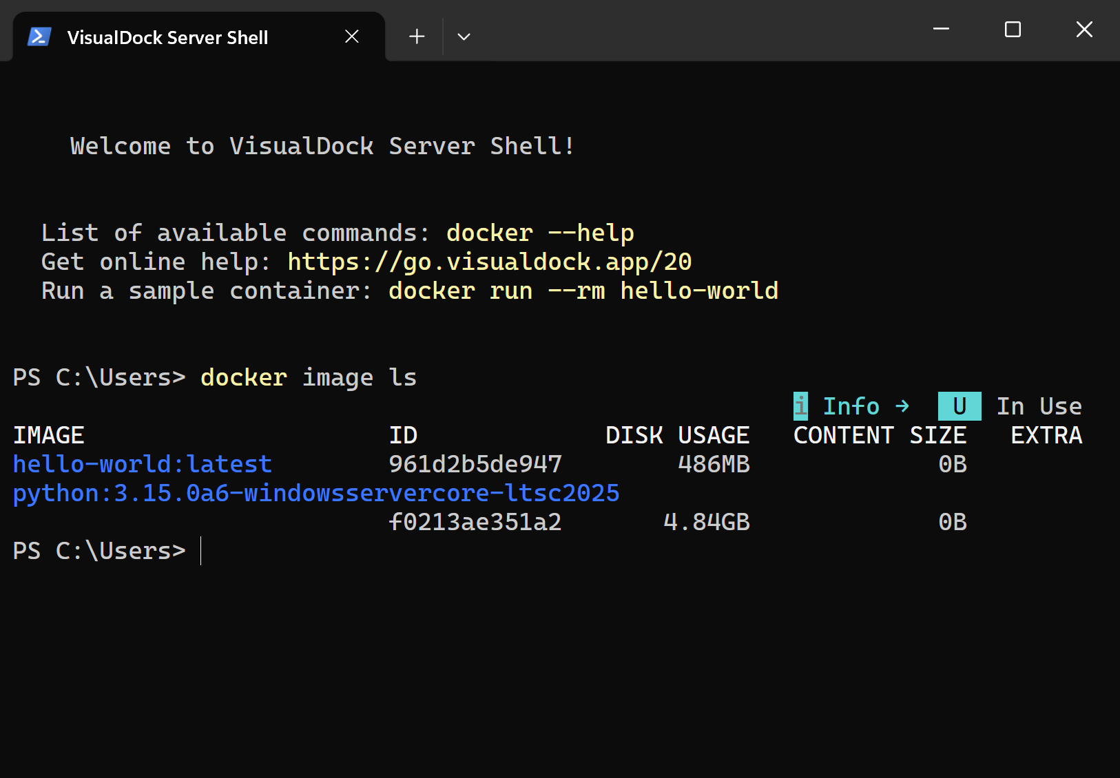Click the python windowsservercore-ltsc2025 image name

pos(316,494)
